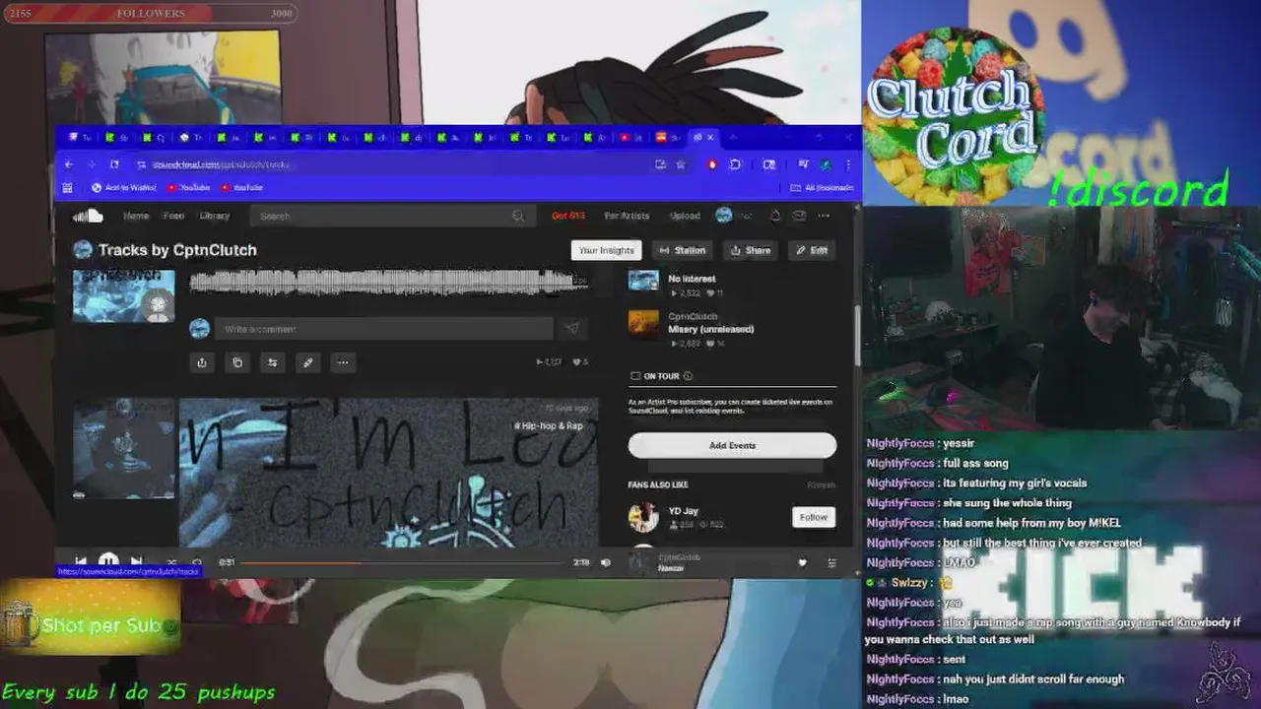Open the More (three dots) track options
The width and height of the screenshot is (1261, 709).
tap(343, 362)
